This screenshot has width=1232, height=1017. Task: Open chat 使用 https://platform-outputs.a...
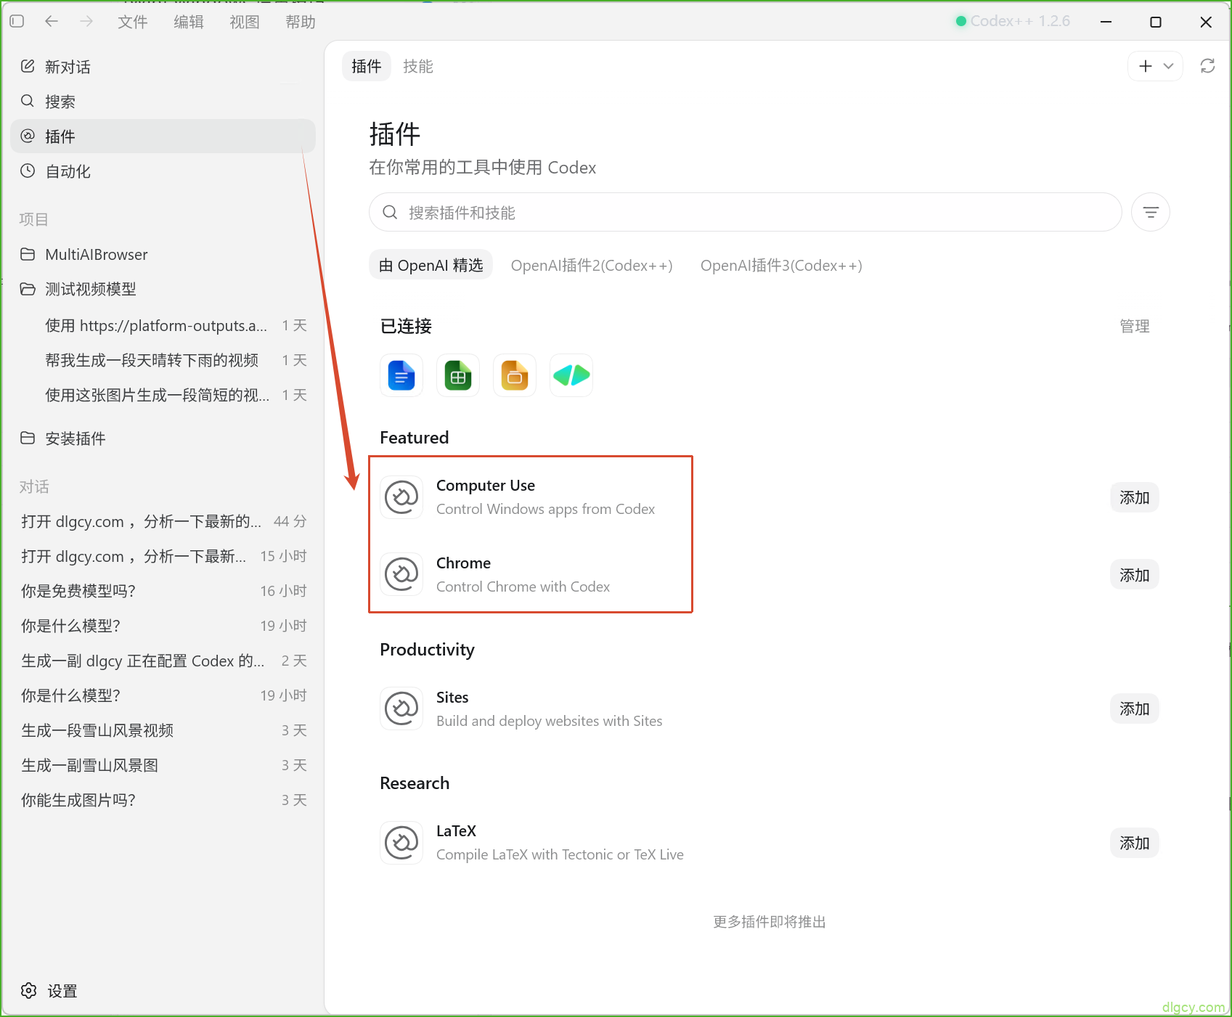pos(163,325)
